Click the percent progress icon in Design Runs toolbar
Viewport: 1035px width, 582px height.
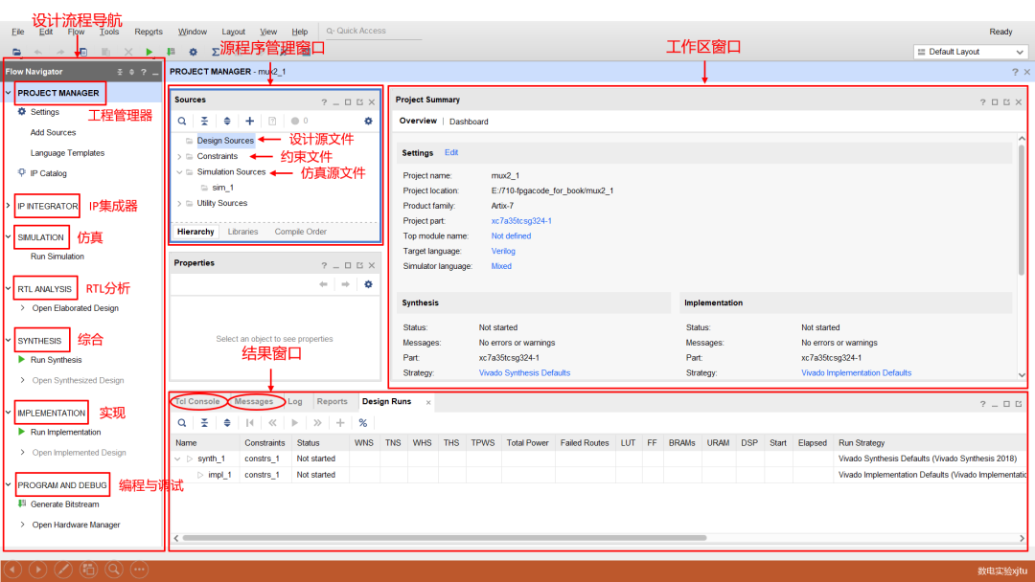pyautogui.click(x=363, y=423)
